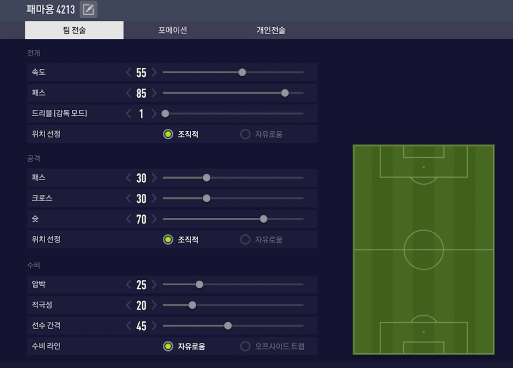Choose 조직적 under 공격 위치 선정
Viewport: 513px width, 368px height.
tap(168, 240)
